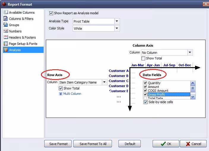The image size is (209, 151).
Task: Open the Row Axis column dropdown
Action: 104,82
